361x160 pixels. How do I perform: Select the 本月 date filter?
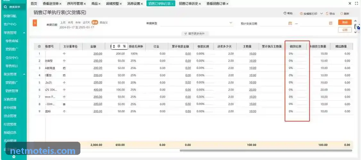(70, 22)
